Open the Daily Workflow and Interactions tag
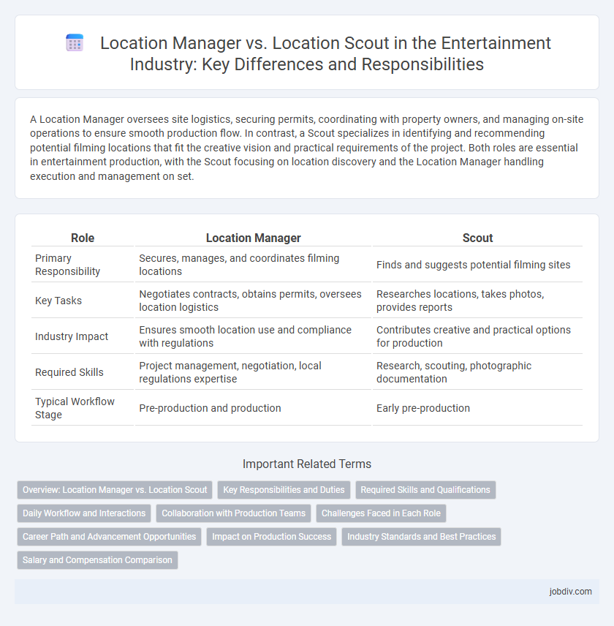Viewport: 614px width, 626px height. (84, 513)
